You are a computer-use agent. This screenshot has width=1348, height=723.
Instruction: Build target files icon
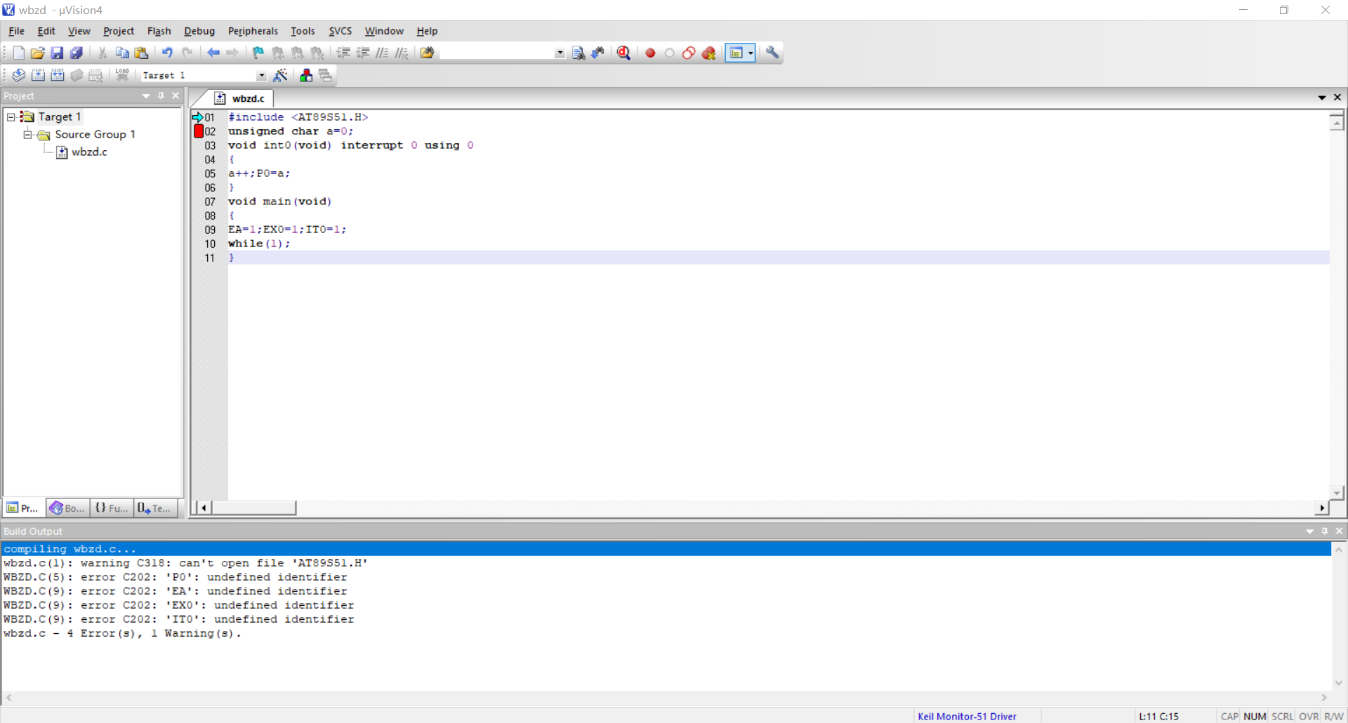[x=39, y=75]
